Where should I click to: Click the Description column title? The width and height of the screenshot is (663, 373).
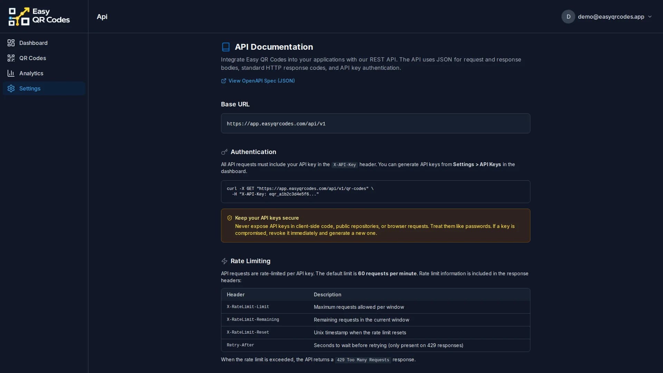click(327, 295)
